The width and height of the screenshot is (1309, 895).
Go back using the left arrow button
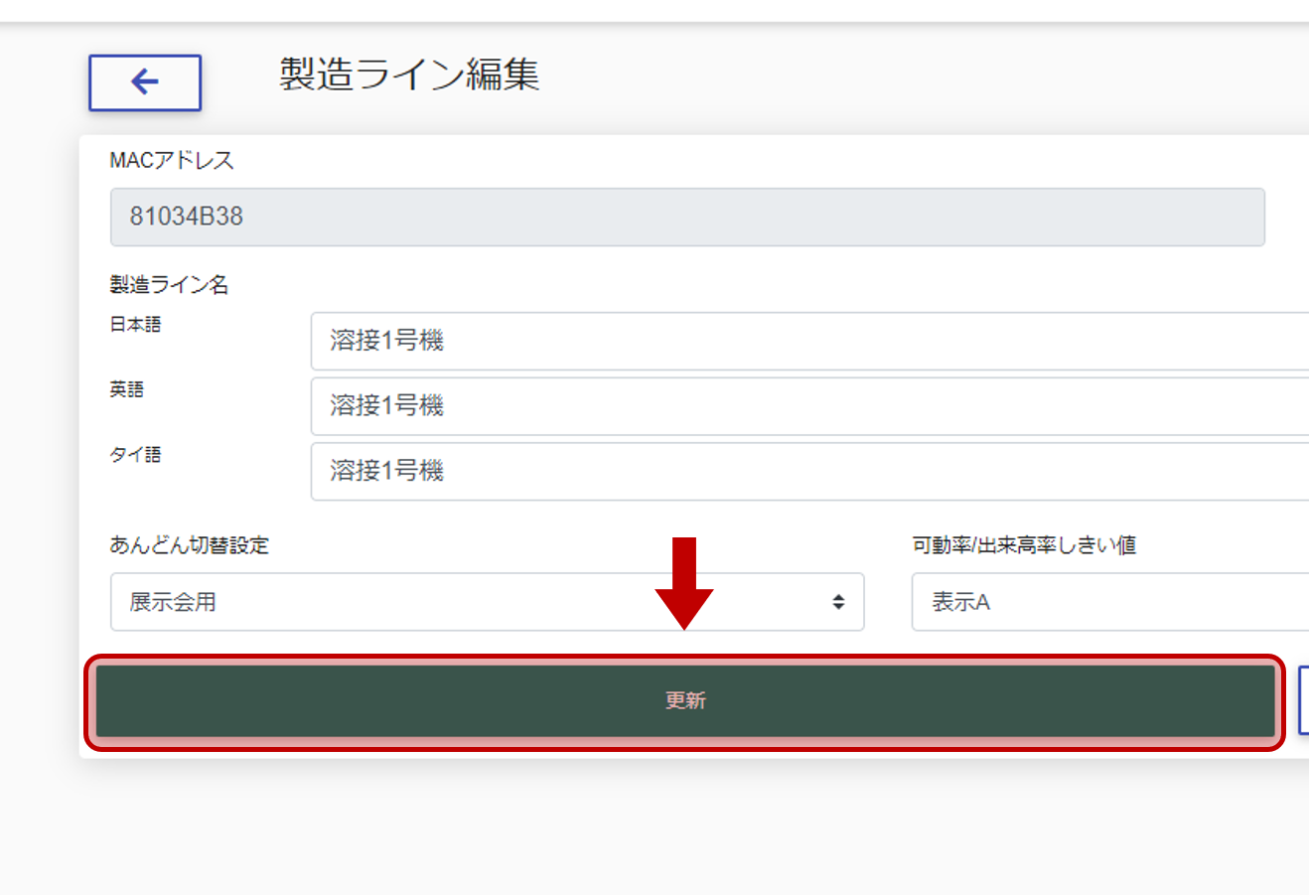[x=145, y=82]
